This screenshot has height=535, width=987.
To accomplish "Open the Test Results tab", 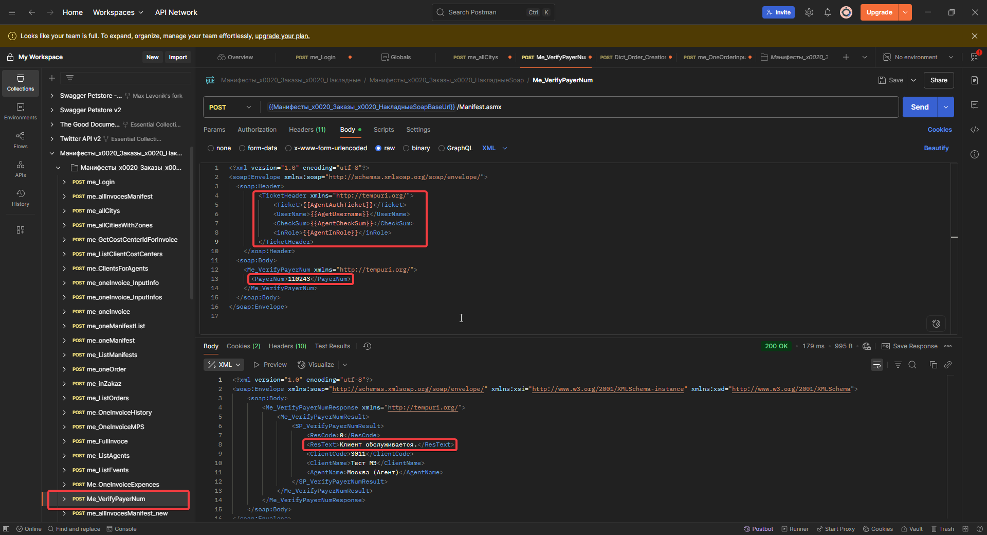I will 333,346.
